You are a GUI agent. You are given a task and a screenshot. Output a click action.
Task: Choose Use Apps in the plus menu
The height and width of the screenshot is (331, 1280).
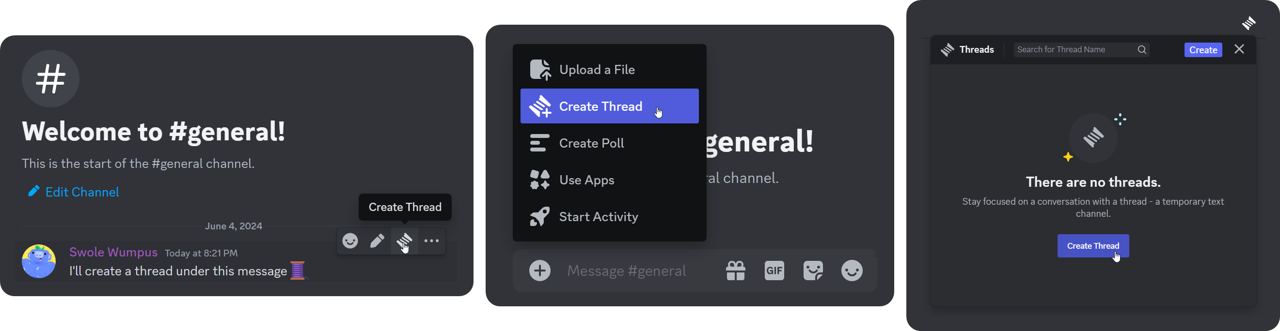586,180
